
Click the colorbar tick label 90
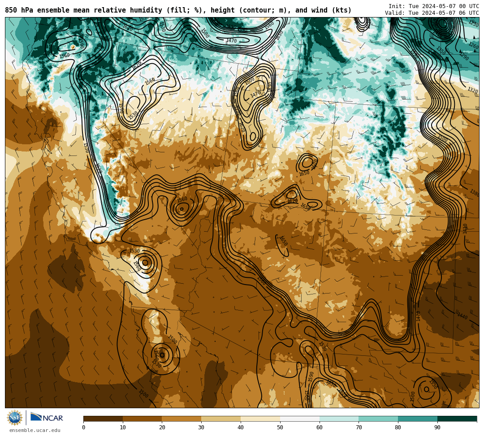pos(437,427)
